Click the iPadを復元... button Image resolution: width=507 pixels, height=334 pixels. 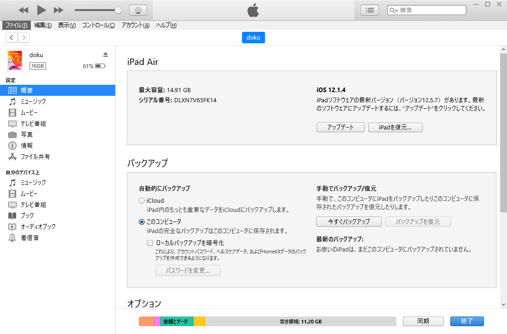pyautogui.click(x=395, y=127)
